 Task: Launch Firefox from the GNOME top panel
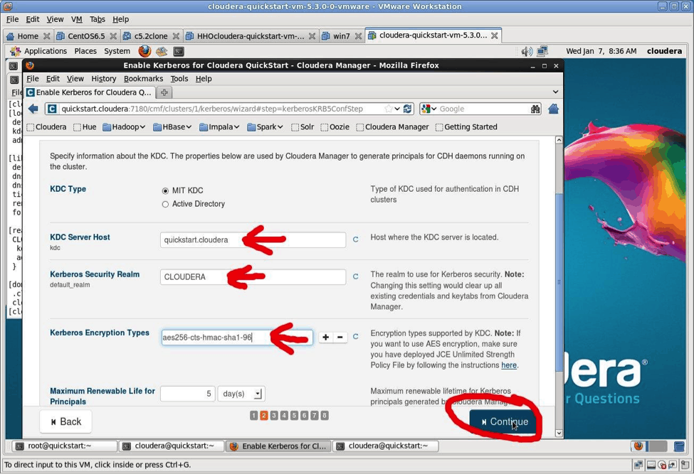[x=144, y=51]
